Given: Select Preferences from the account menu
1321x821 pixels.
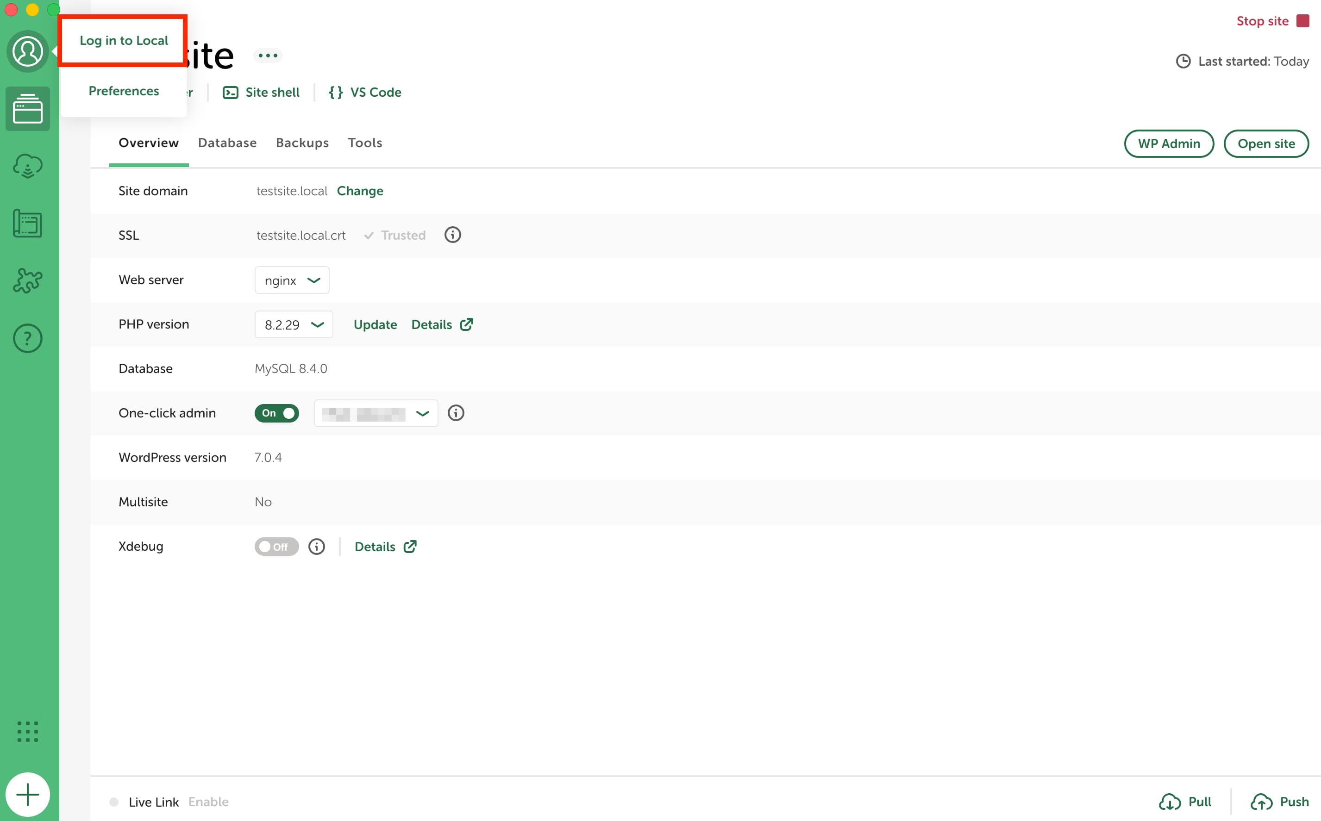Looking at the screenshot, I should tap(124, 91).
